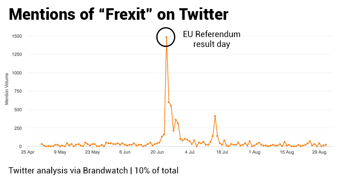Click the "9 May" x-axis date
Viewport: 339px width, 180px height.
tap(60, 152)
